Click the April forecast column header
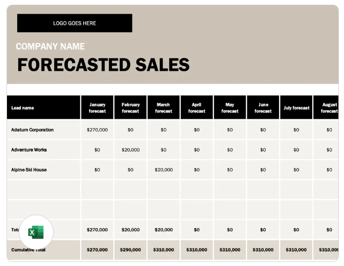 tap(197, 107)
